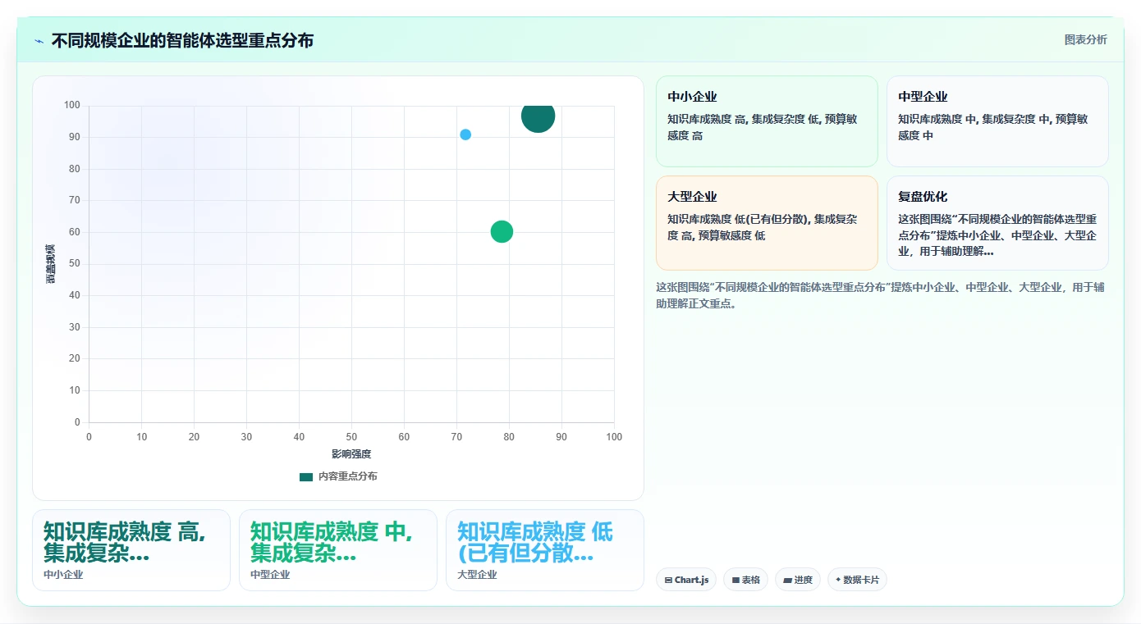
Task: Click the Chart.js tag text
Action: [692, 581]
